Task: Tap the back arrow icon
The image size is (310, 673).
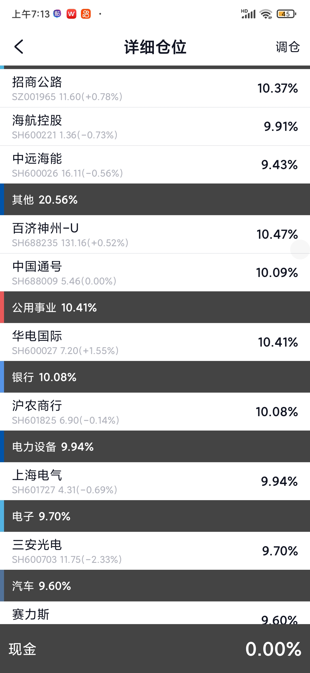Action: click(x=19, y=47)
